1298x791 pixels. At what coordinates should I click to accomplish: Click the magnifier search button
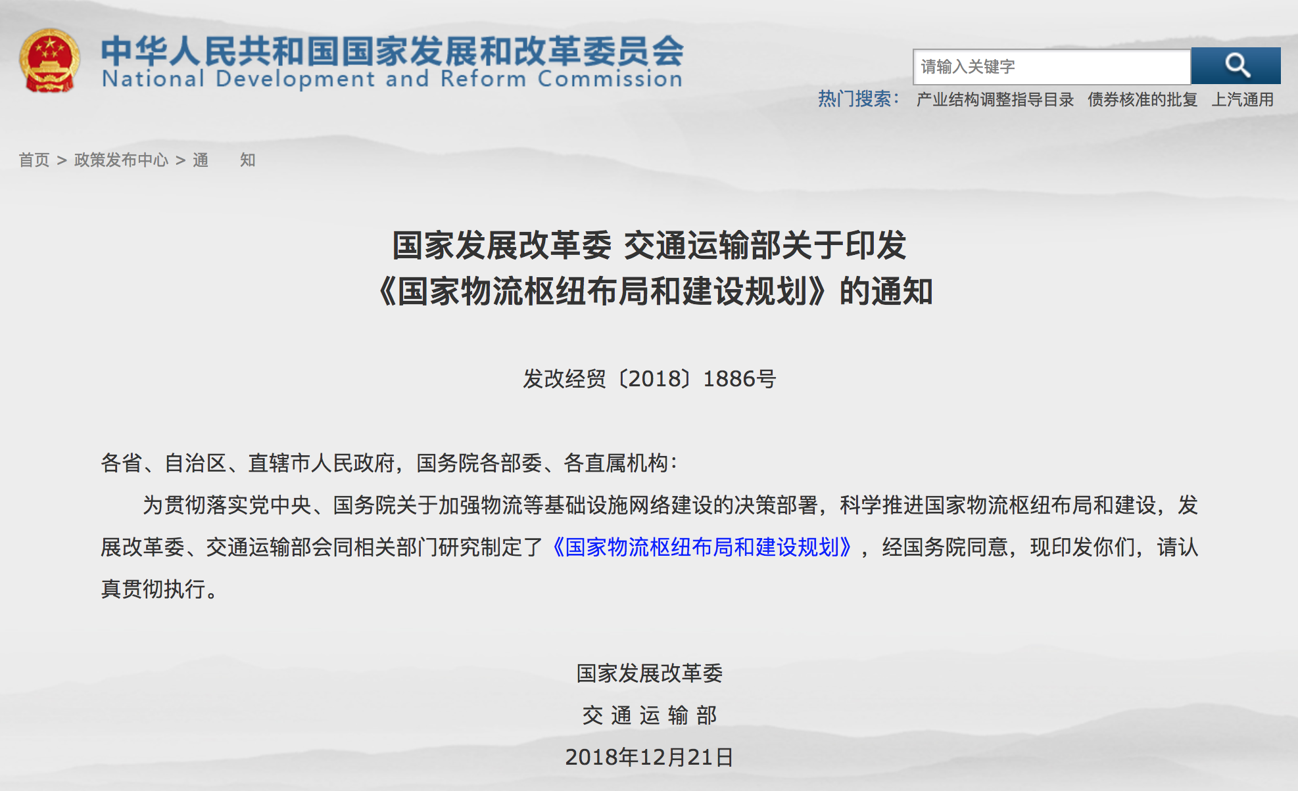[1236, 66]
